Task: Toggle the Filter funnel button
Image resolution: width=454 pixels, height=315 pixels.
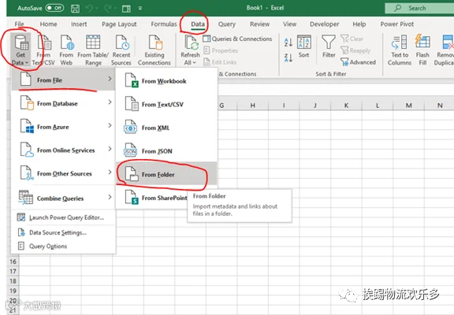Action: coord(329,46)
